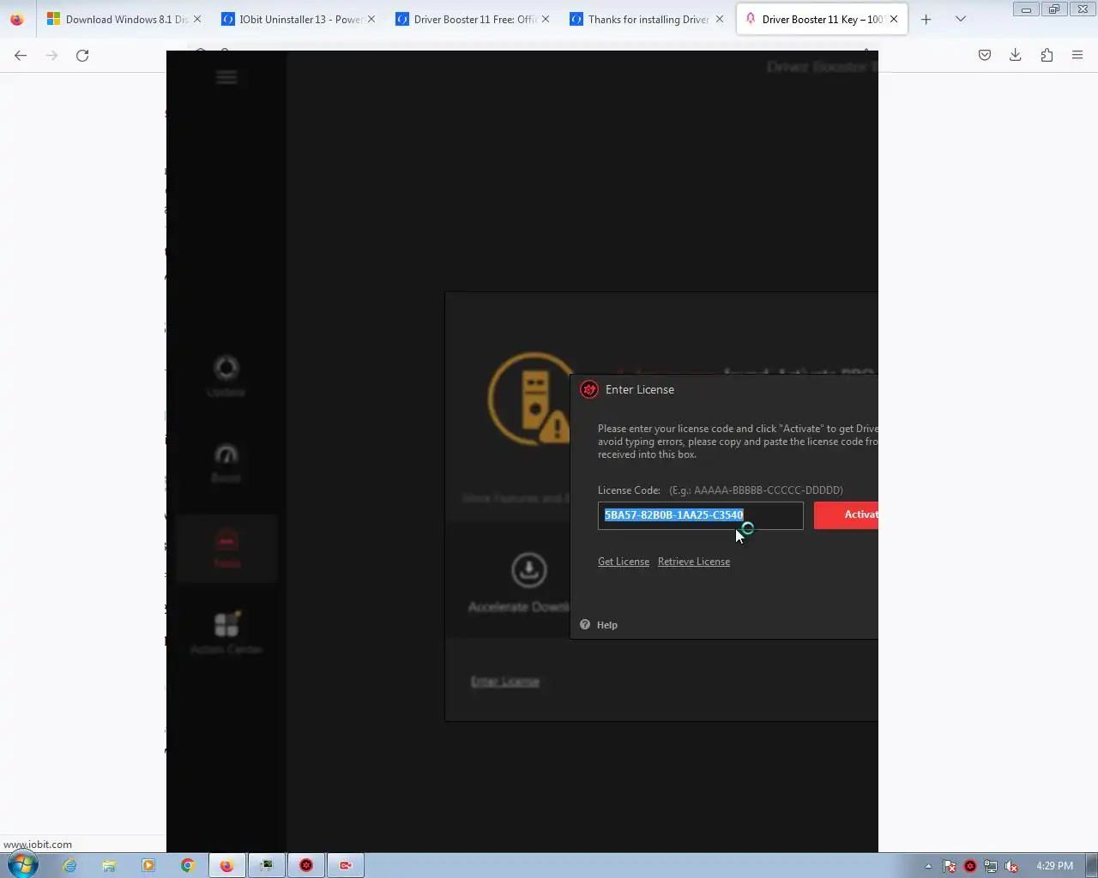Open the Action Center flag tray icon
The width and height of the screenshot is (1098, 878).
pos(950,866)
